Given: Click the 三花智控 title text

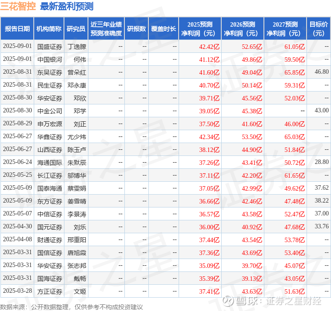Looking at the screenshot, I should (18, 6).
